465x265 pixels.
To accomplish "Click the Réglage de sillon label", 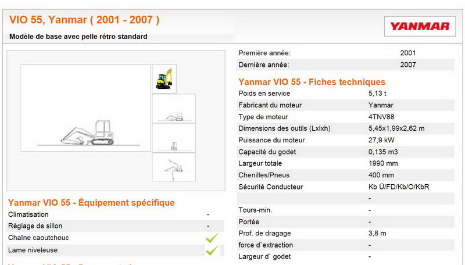I will click(35, 226).
